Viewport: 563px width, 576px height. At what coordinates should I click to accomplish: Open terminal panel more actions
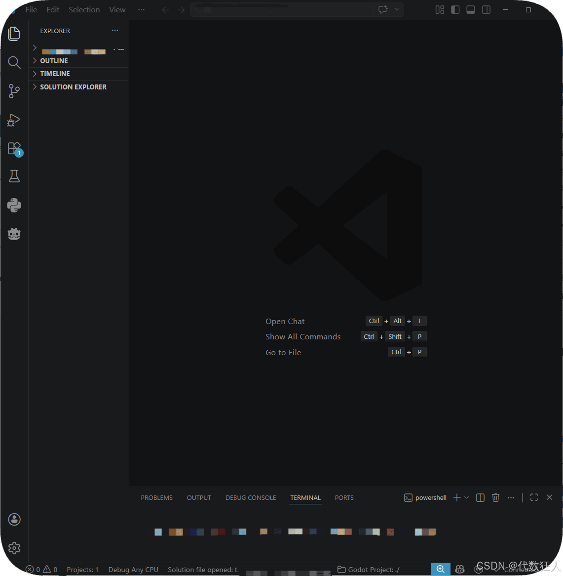pyautogui.click(x=511, y=497)
